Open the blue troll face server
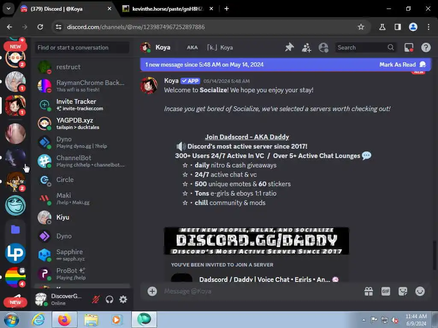The image size is (438, 328). 15,205
